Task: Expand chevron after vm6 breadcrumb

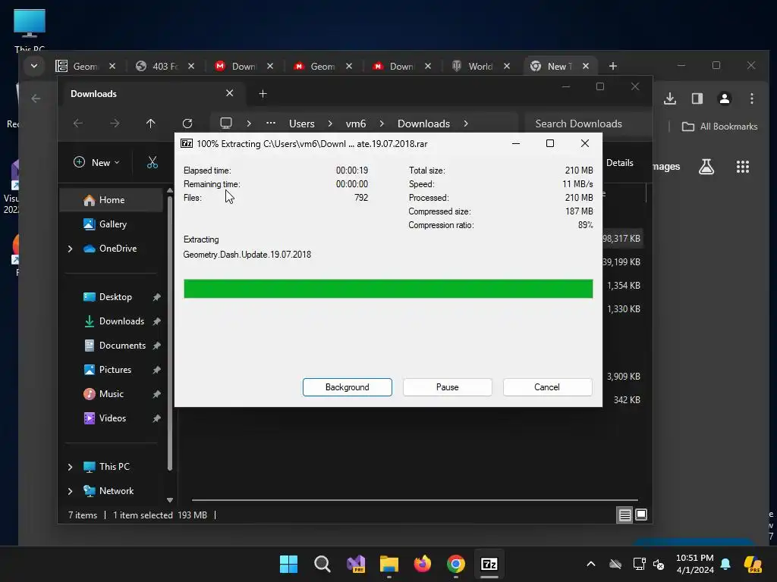Action: [x=382, y=124]
